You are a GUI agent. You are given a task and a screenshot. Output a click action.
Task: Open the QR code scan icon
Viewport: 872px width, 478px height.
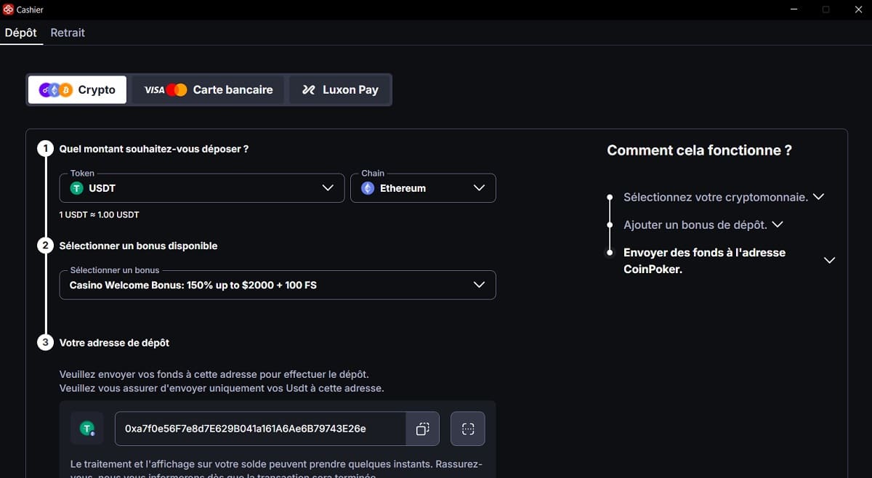[467, 429]
